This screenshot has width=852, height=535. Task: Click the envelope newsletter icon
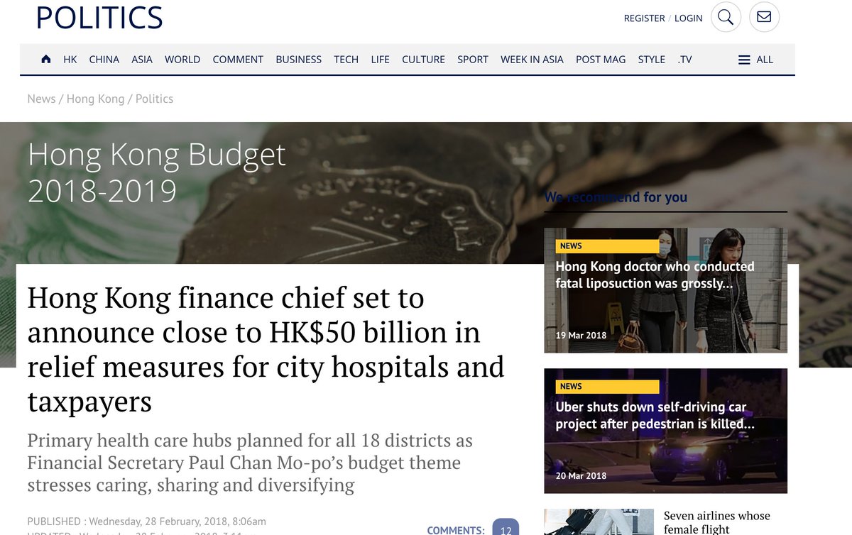click(764, 18)
